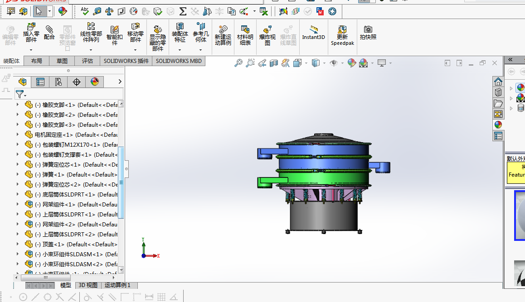525x302 pixels.
Task: Open the SOLIDWORKS 插件 tab
Action: click(x=126, y=61)
